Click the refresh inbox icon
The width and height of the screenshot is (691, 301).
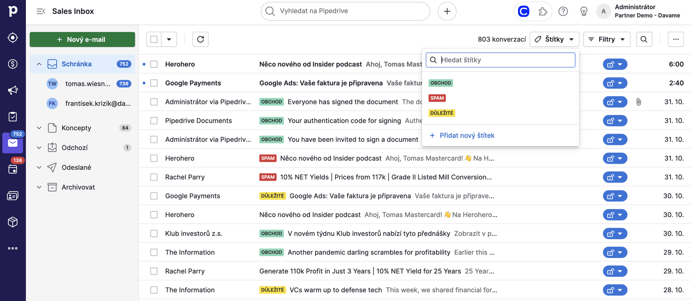[200, 39]
